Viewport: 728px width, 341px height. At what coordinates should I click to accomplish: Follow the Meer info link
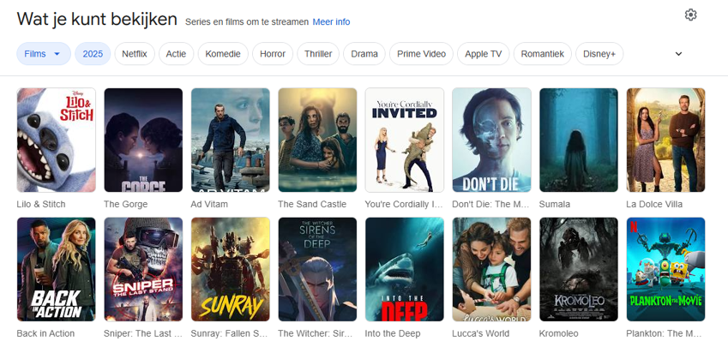pos(331,21)
